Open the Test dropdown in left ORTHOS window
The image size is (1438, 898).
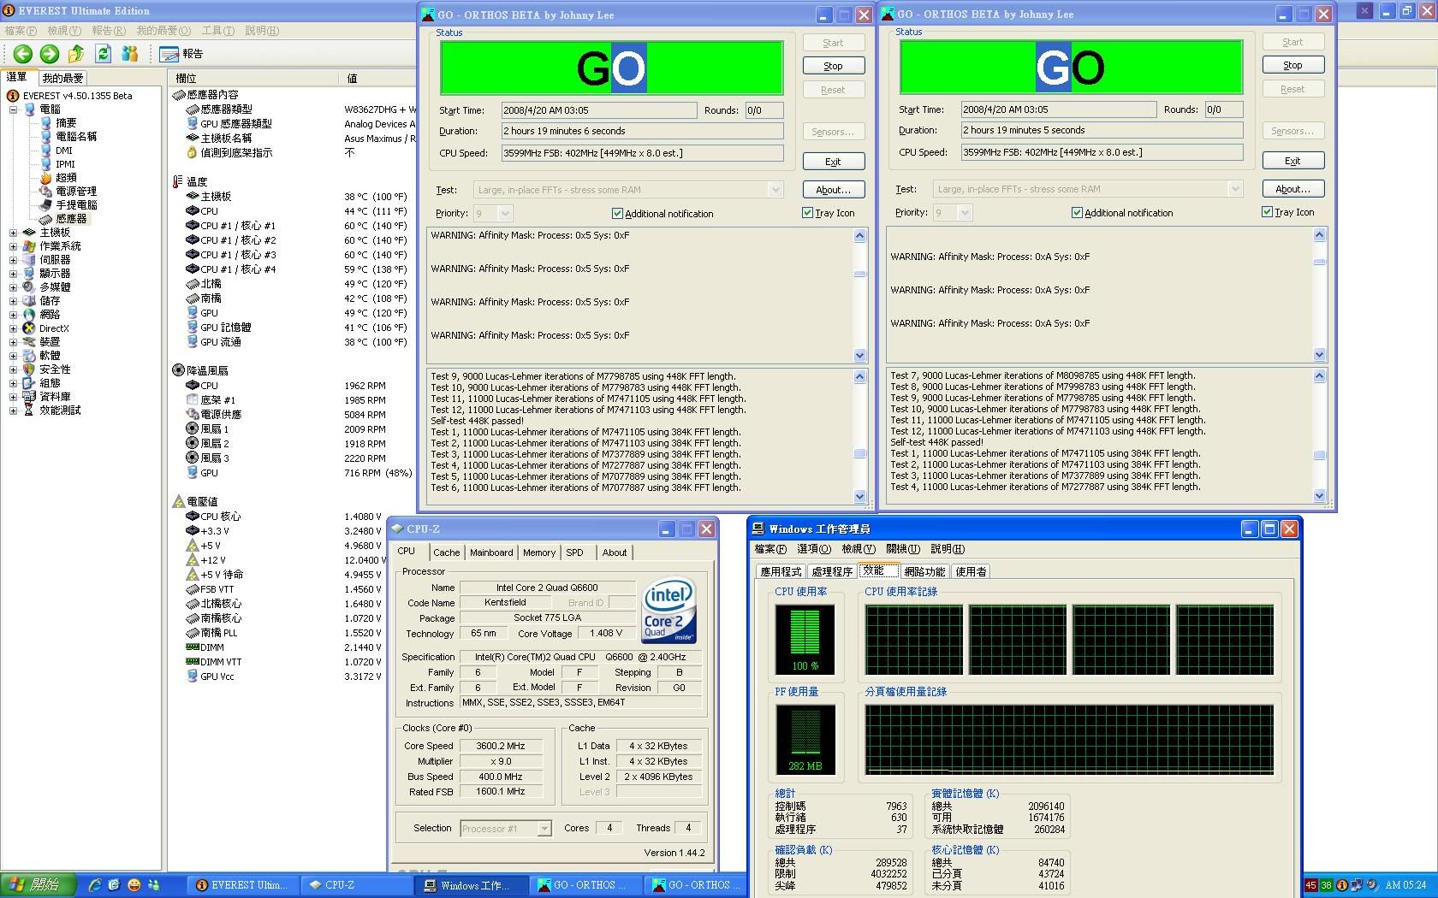[775, 190]
